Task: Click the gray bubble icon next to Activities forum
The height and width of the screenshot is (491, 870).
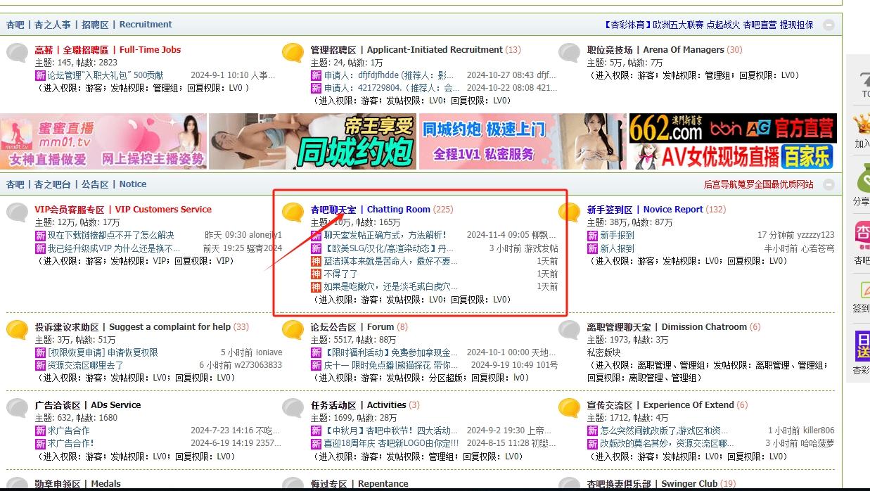Action: click(293, 408)
